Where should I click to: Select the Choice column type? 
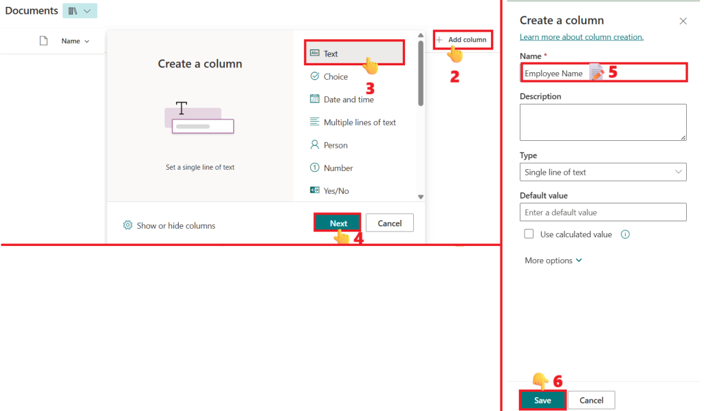(x=335, y=76)
